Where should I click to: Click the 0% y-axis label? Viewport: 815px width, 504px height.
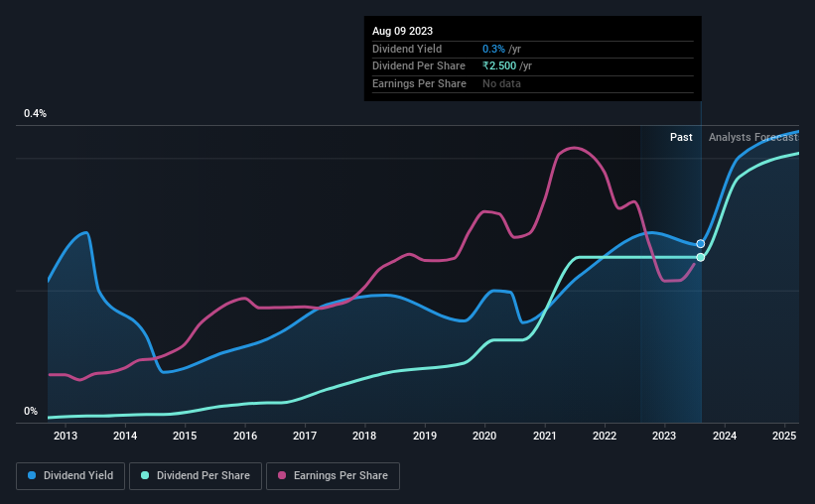(31, 411)
